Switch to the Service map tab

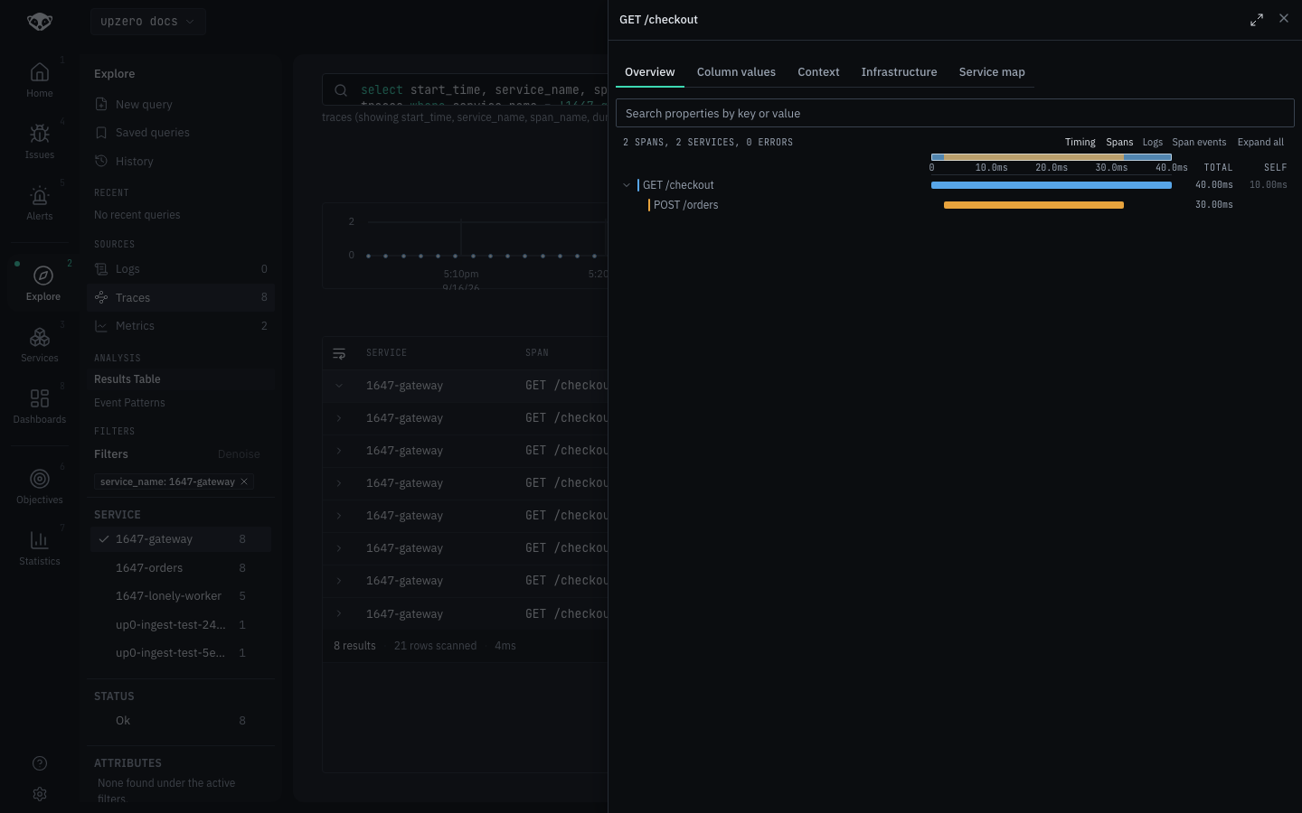[x=992, y=72]
